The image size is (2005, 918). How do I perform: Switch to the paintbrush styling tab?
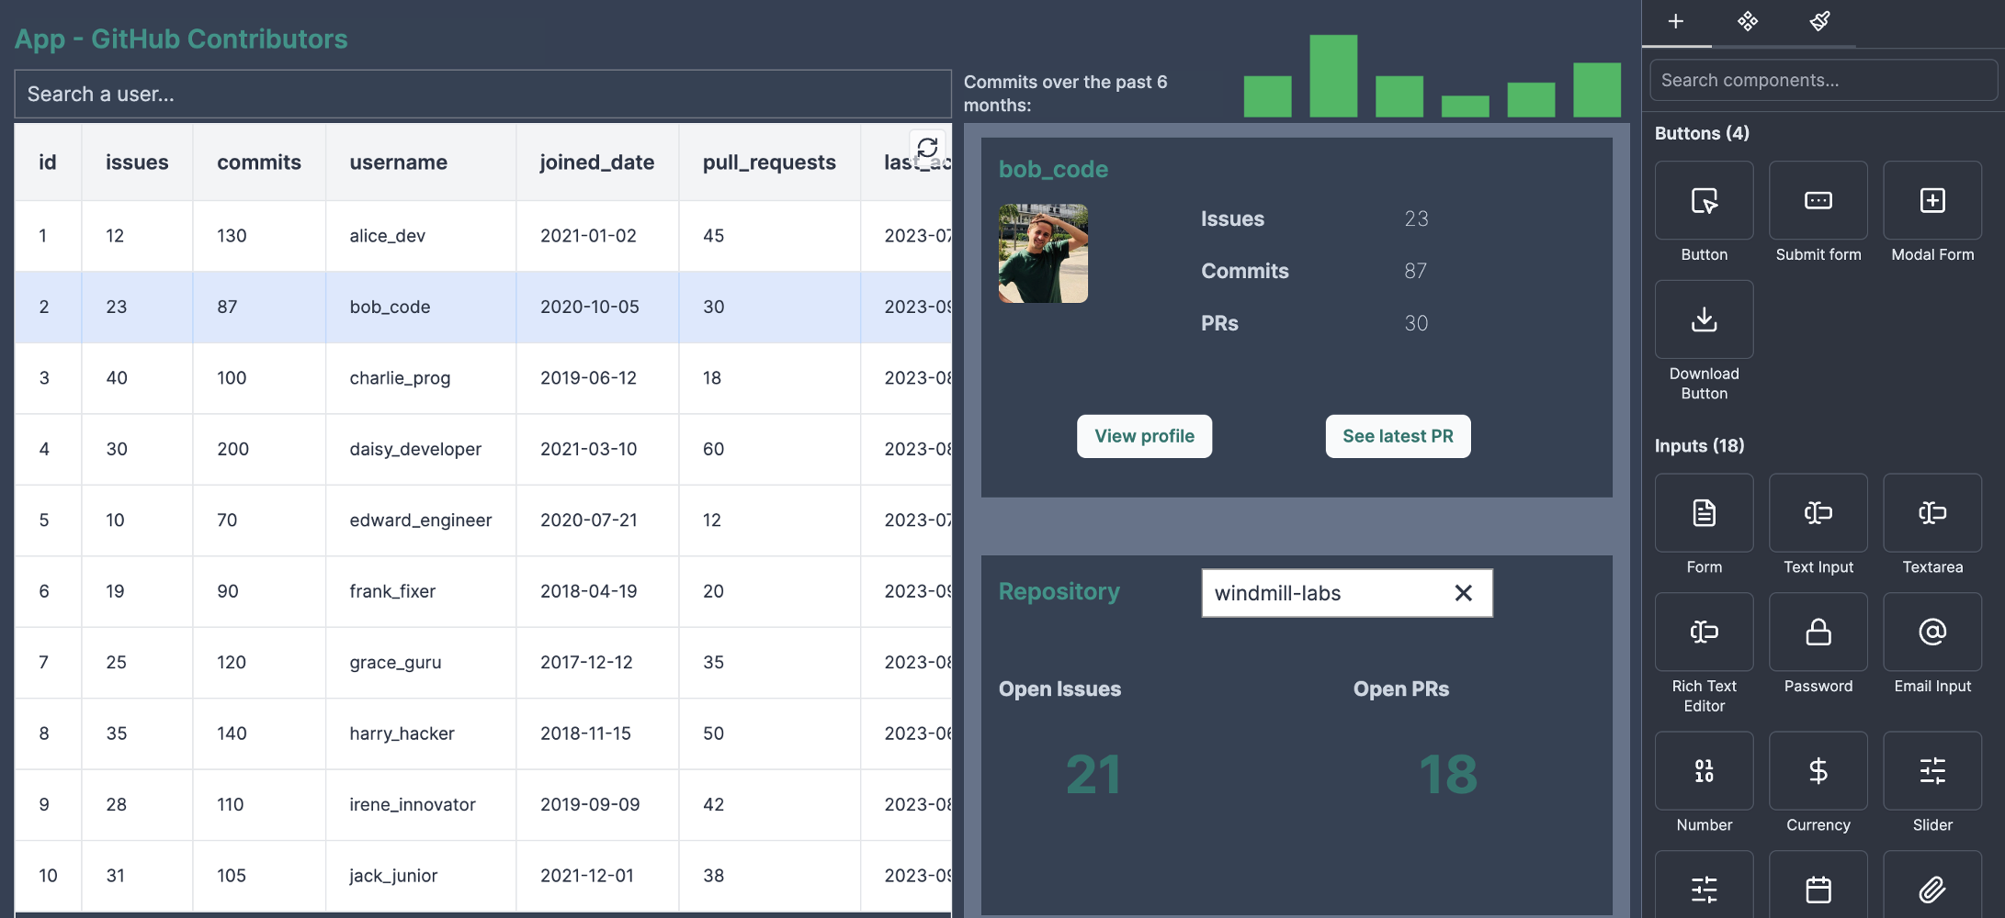[1819, 21]
